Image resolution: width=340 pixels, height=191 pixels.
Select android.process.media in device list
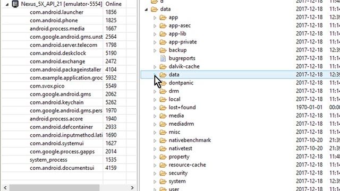click(x=57, y=29)
